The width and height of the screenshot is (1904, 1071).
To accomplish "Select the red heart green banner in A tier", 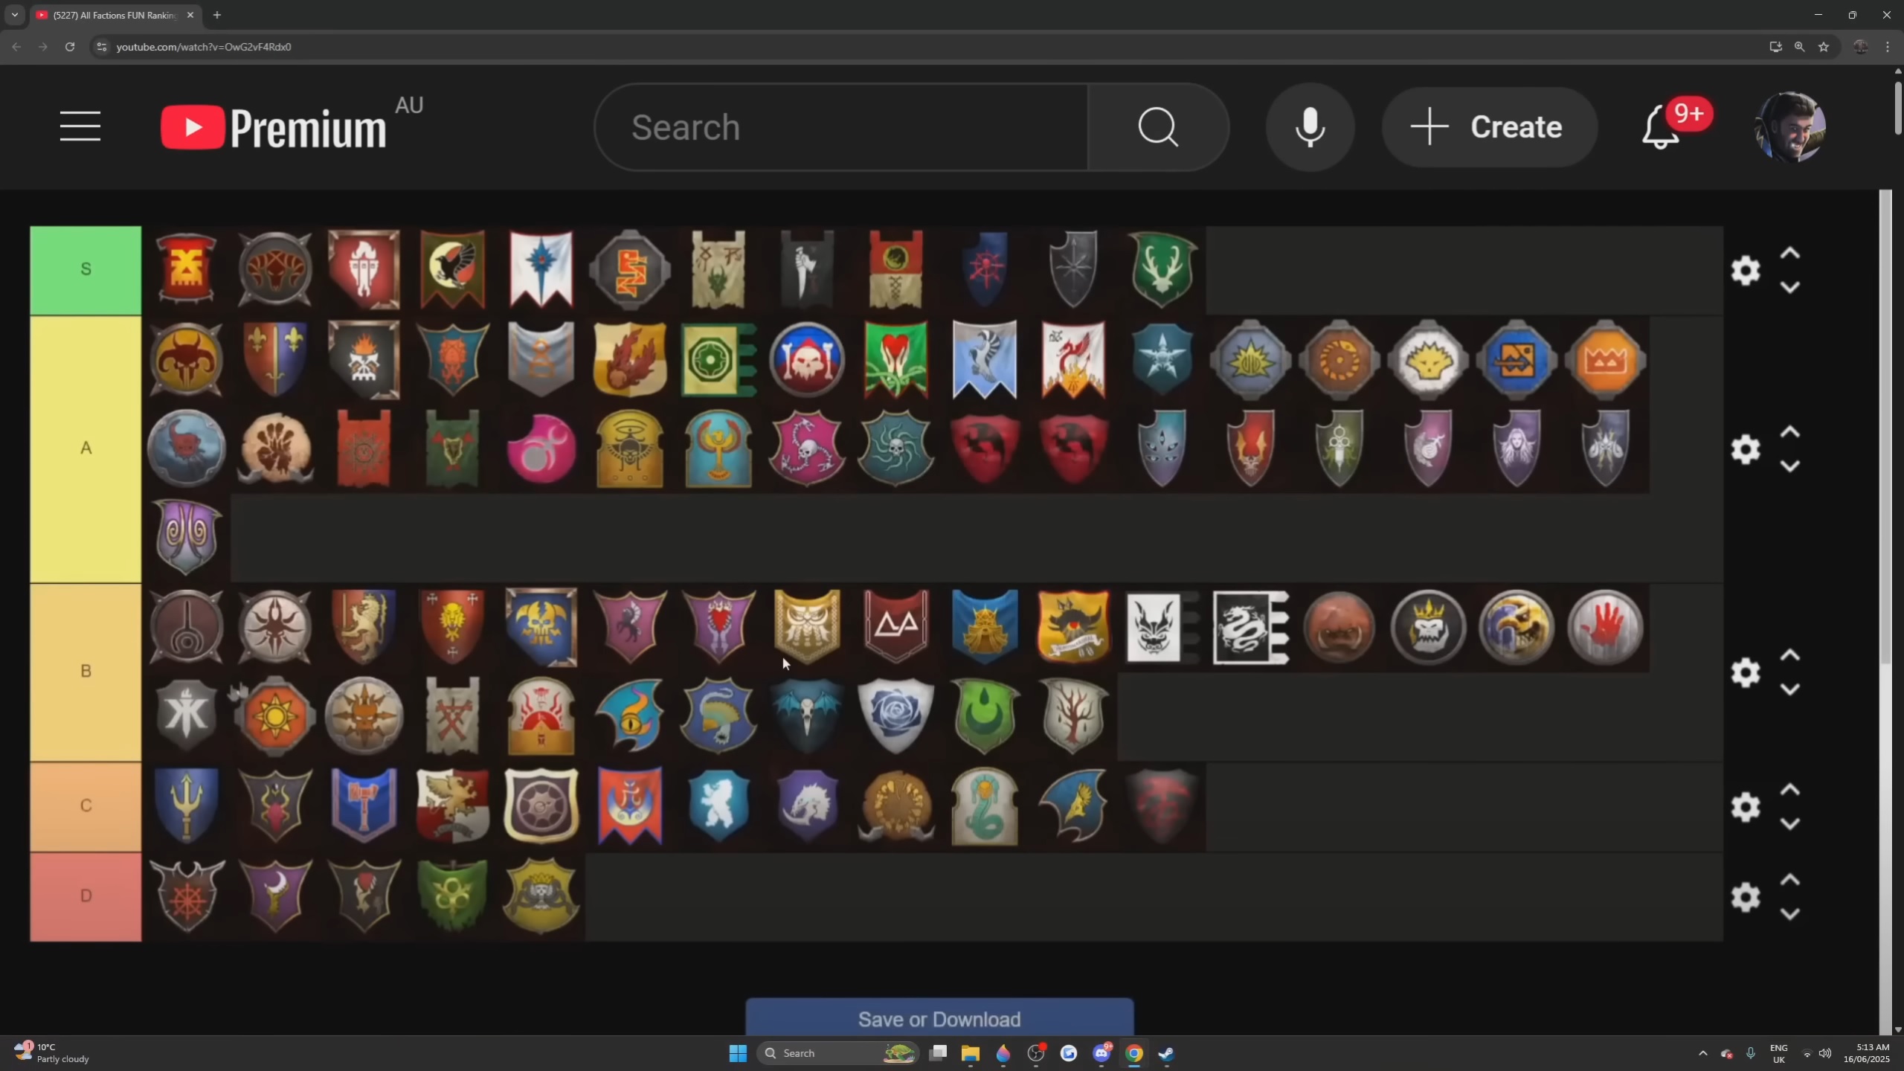I will click(x=895, y=359).
